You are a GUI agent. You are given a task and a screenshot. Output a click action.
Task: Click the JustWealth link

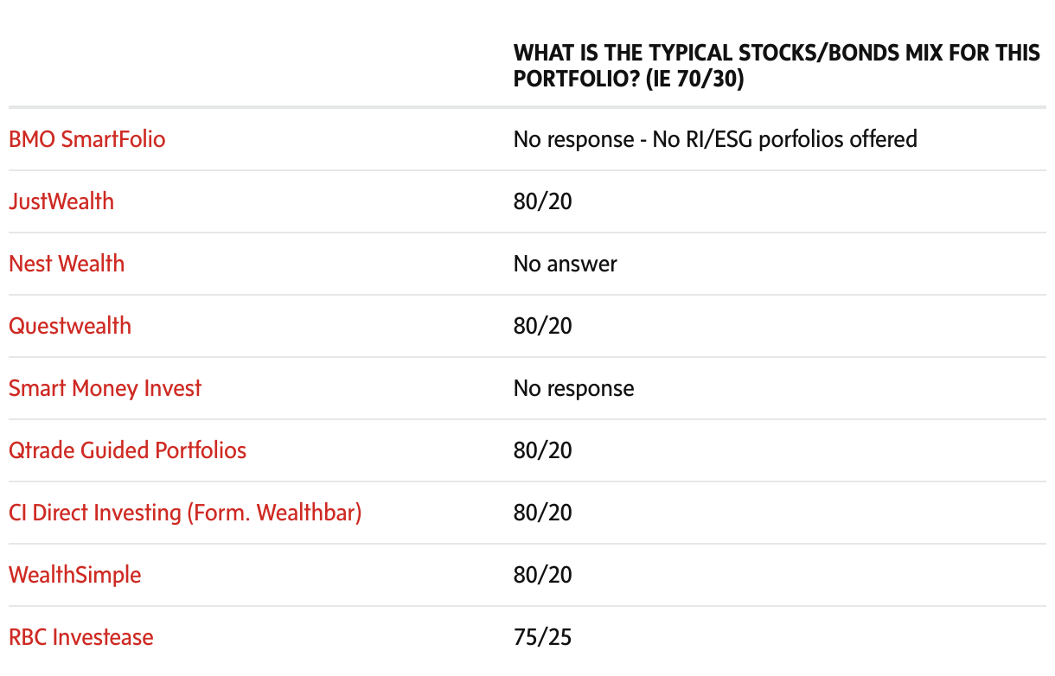point(61,201)
